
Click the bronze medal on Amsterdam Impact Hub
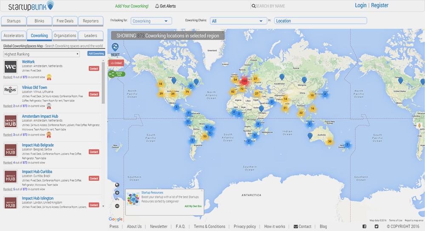tap(49, 134)
